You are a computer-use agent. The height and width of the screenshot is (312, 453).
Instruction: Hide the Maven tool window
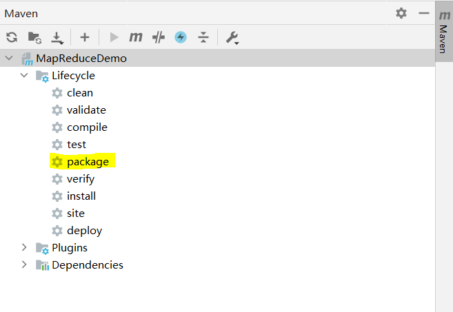(424, 13)
